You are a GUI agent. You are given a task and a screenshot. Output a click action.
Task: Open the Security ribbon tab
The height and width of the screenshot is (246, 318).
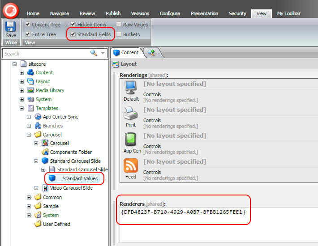coord(237,13)
